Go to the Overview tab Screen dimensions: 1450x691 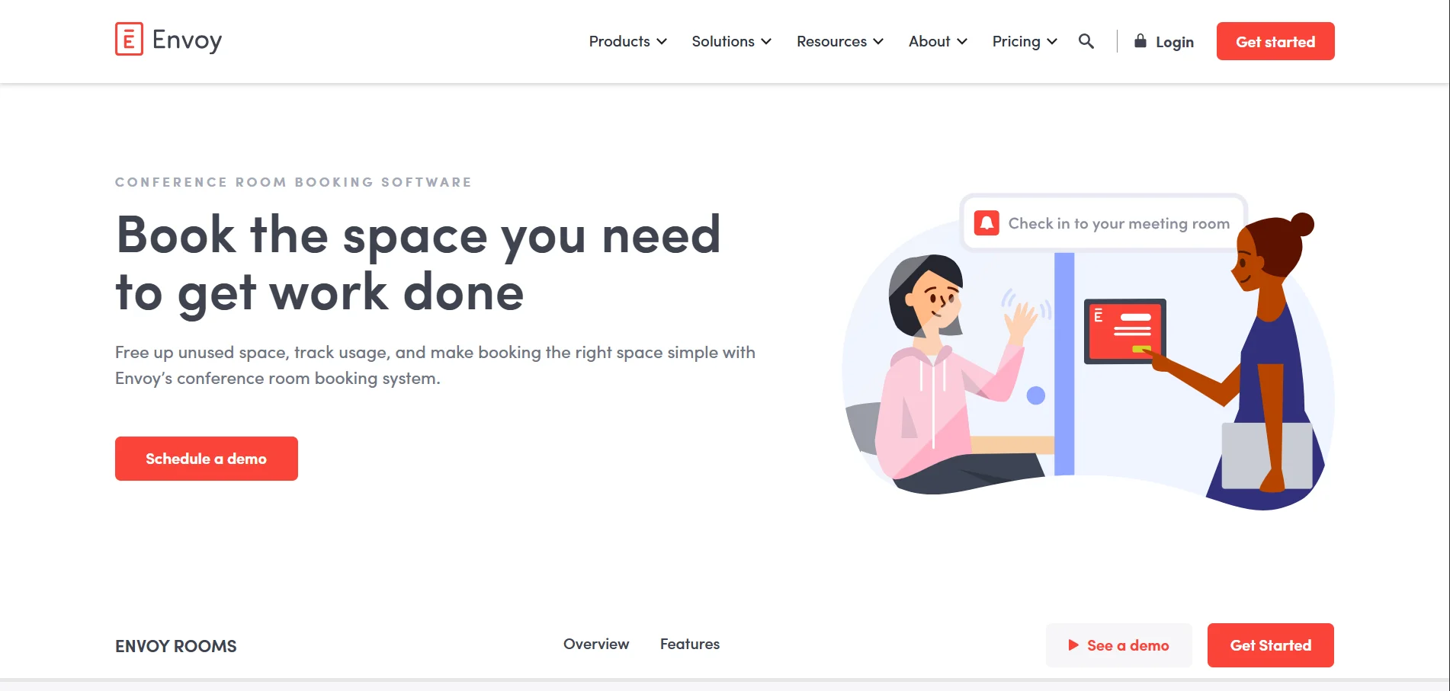(596, 644)
